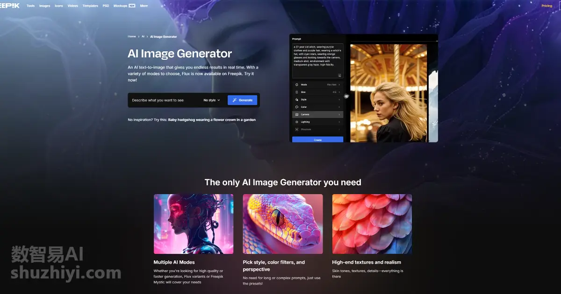Click the magic wand icon on Generate
The width and height of the screenshot is (561, 294).
click(235, 100)
